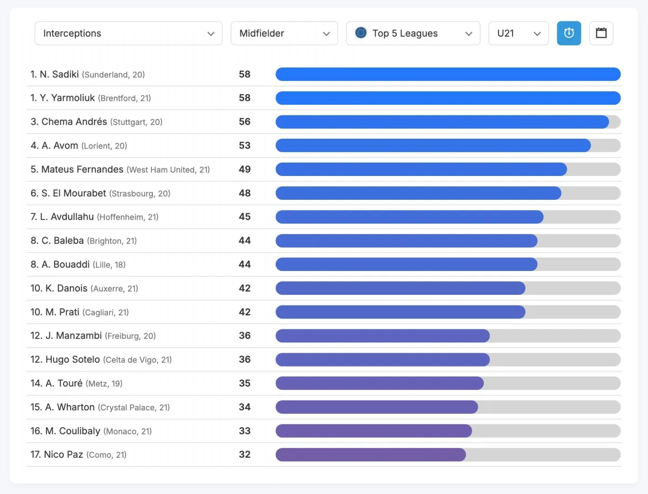Click Hugo Sotelo's interceptions bar
The width and height of the screenshot is (648, 494).
pos(382,360)
